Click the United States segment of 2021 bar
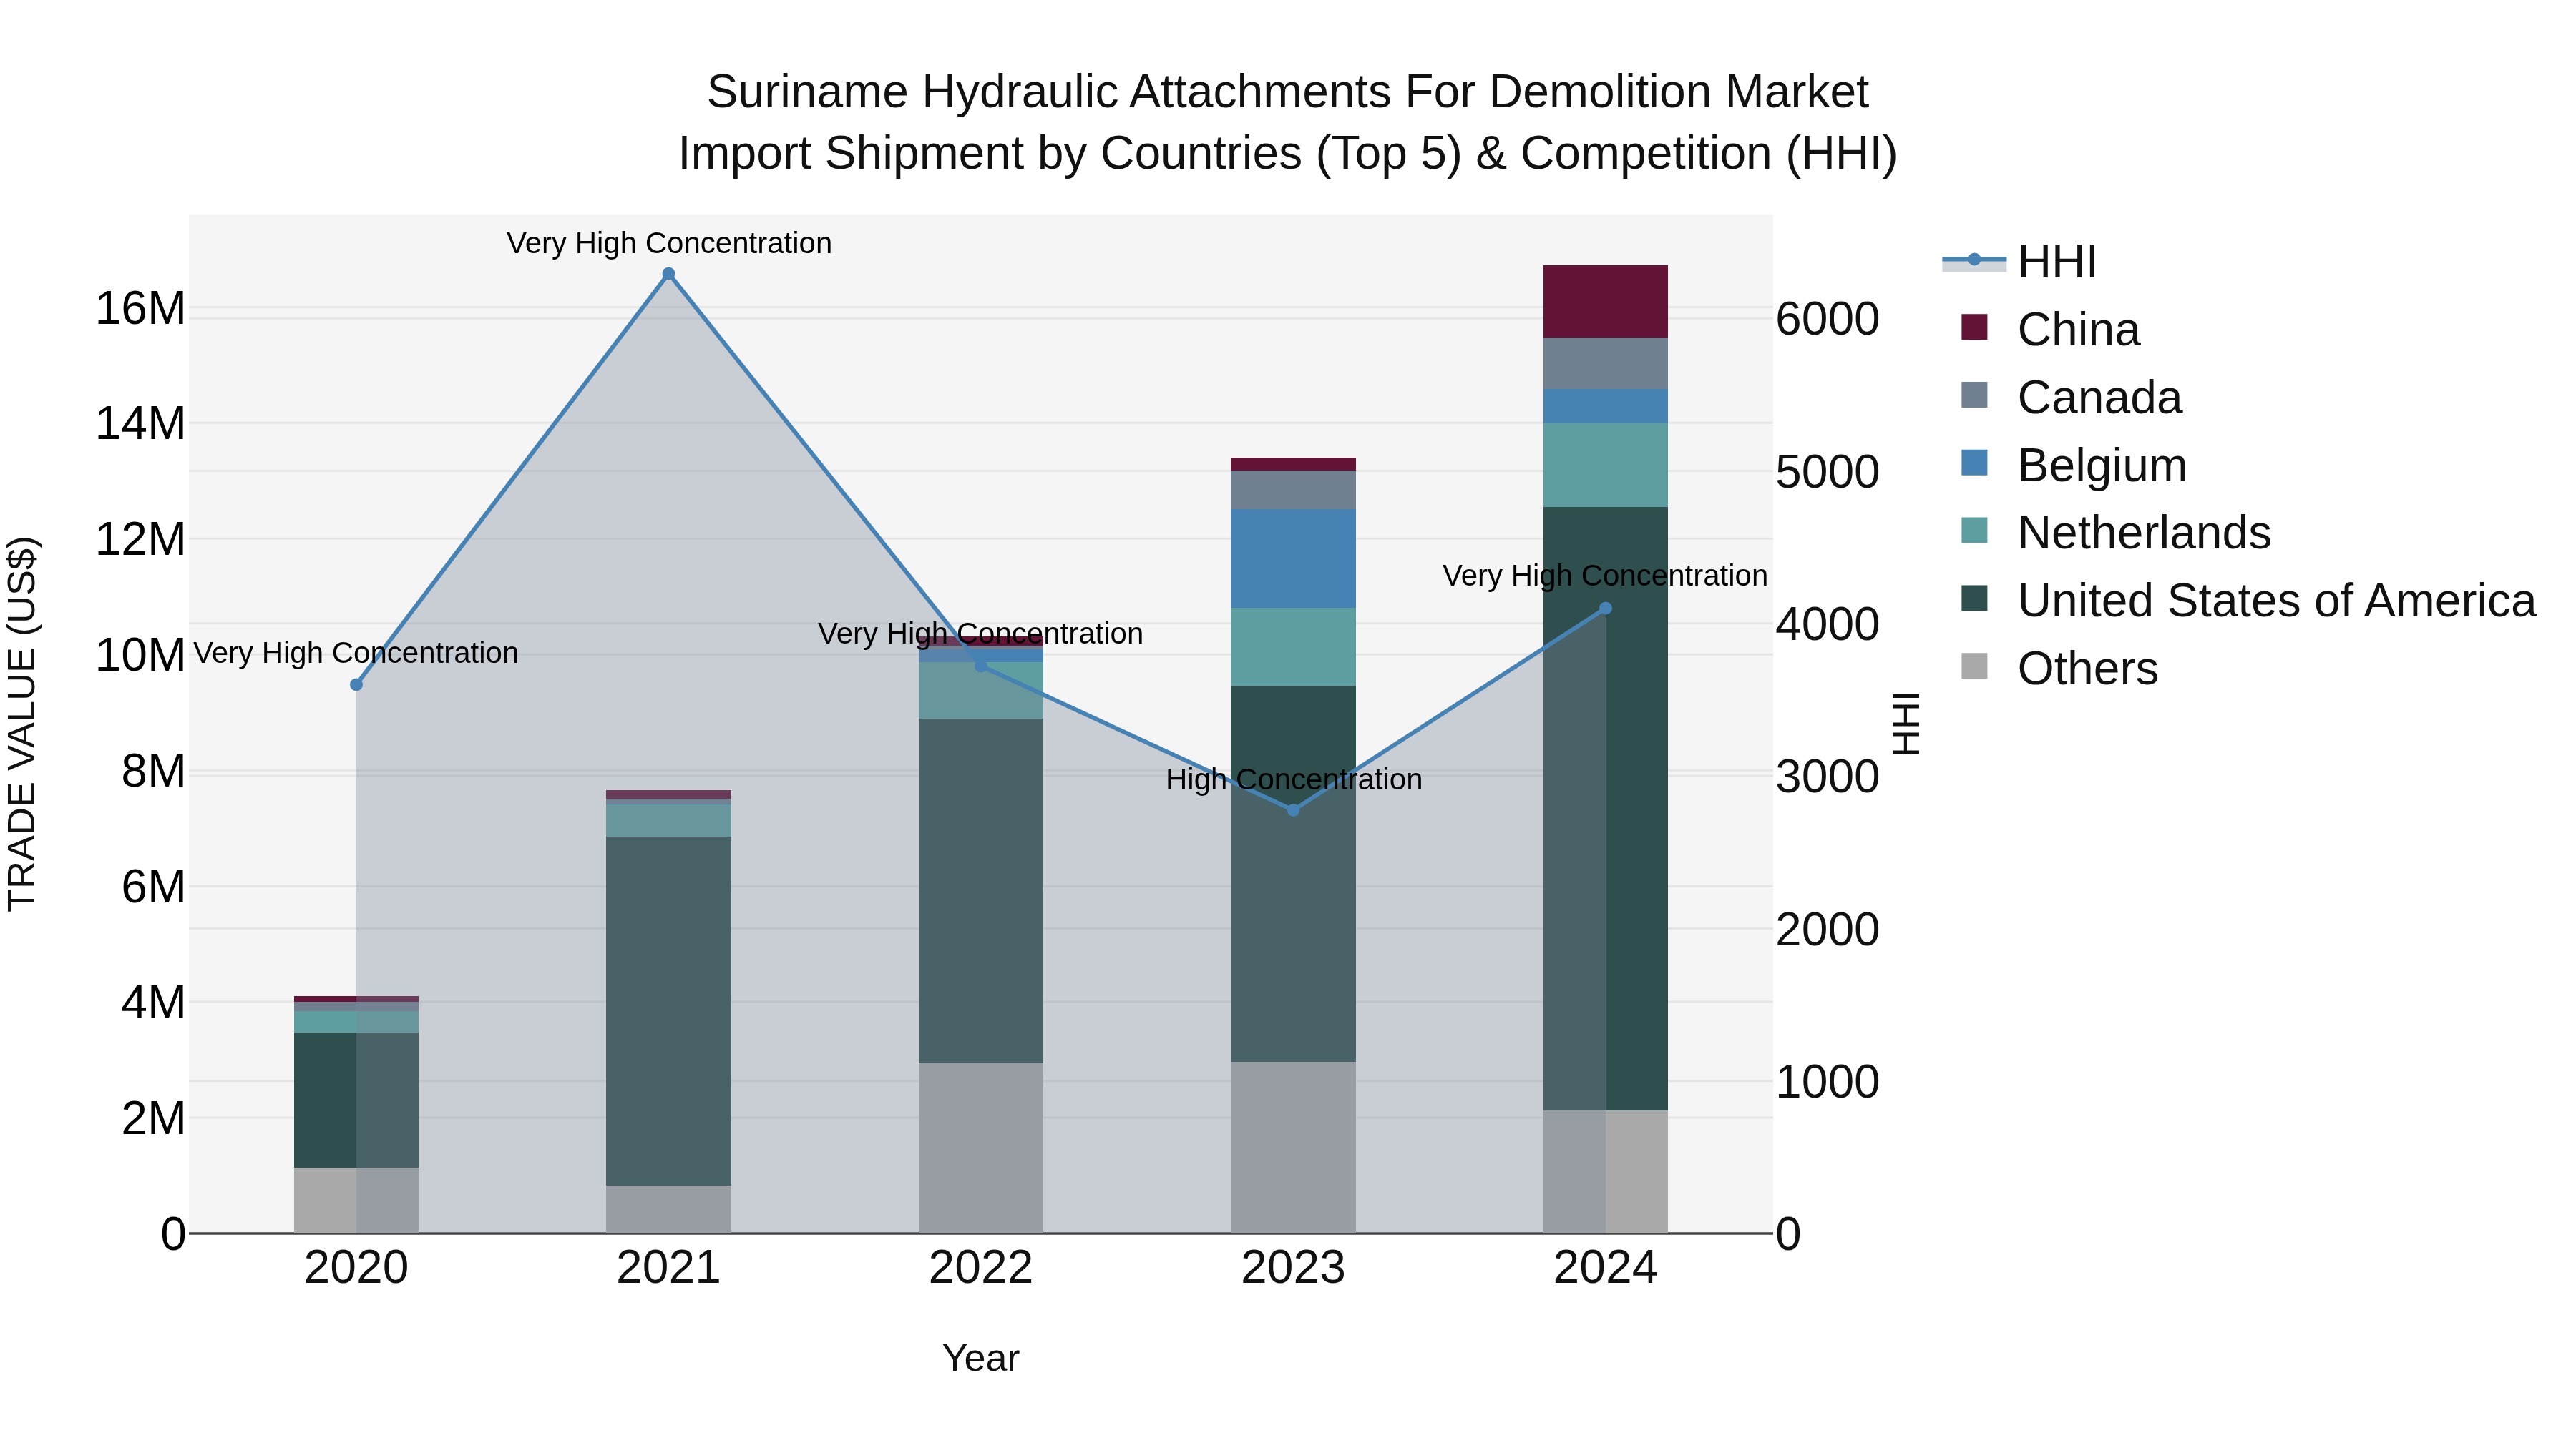 point(669,1011)
